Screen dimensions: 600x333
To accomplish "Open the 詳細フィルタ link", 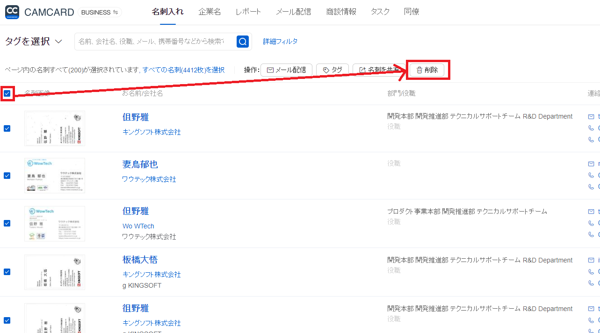I will (280, 42).
